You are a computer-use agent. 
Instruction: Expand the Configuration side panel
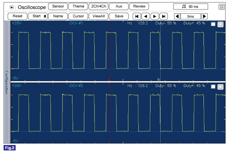7,82
